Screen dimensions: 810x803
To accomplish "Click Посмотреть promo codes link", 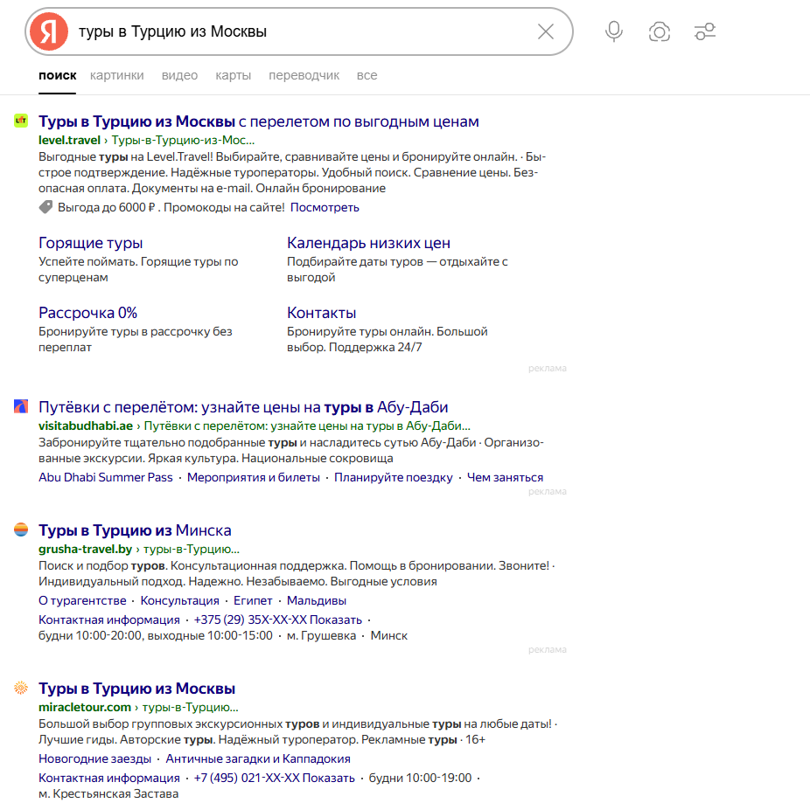I will point(325,207).
